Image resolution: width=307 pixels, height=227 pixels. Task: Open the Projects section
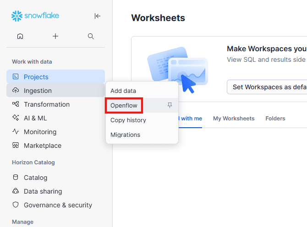tap(55, 76)
